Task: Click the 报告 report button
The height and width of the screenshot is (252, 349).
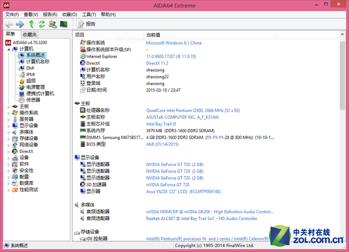Action: tap(86, 24)
